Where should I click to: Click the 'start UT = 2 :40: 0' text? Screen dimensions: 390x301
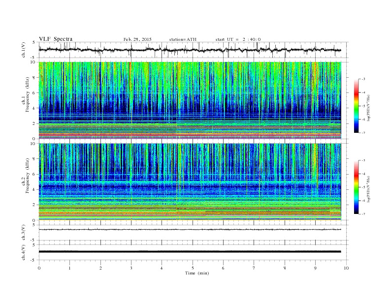(x=238, y=39)
